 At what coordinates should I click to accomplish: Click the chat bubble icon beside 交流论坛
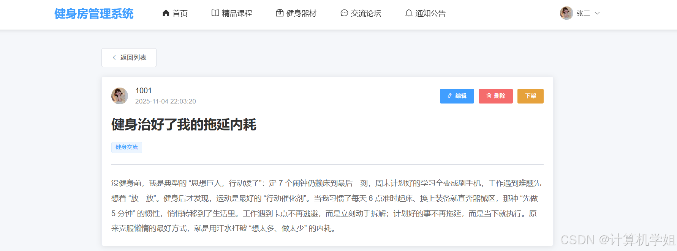click(x=344, y=13)
